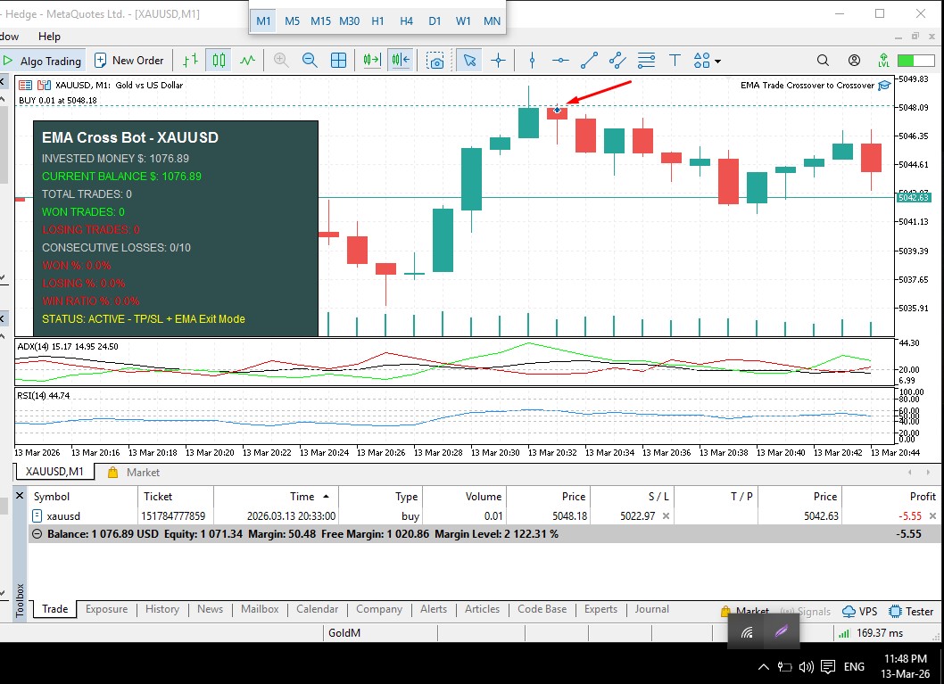944x684 pixels.
Task: Toggle Algo Trading on or off
Action: (x=42, y=61)
